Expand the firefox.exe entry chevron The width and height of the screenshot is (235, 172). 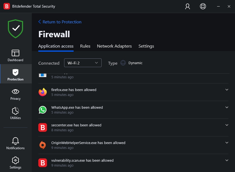227,90
